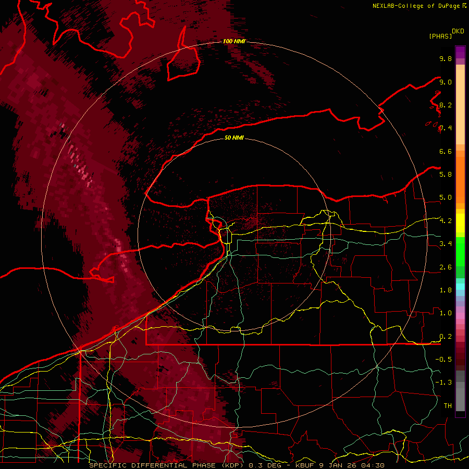This screenshot has width=469, height=469.
Task: Select the 1.8 scale value
Action: (x=446, y=290)
